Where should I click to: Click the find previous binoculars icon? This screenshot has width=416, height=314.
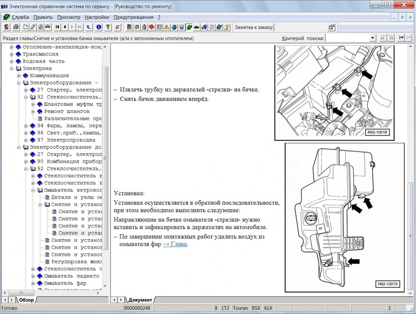pyautogui.click(x=391, y=38)
